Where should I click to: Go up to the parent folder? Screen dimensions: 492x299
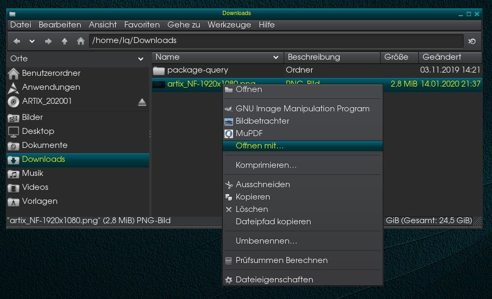click(x=65, y=41)
